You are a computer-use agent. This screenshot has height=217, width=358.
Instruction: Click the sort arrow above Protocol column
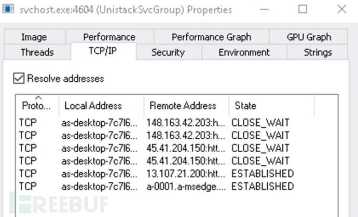tap(38, 97)
